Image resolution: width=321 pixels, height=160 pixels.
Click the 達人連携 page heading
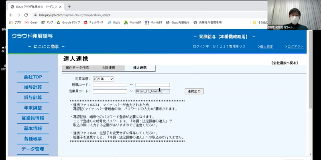pos(76,59)
